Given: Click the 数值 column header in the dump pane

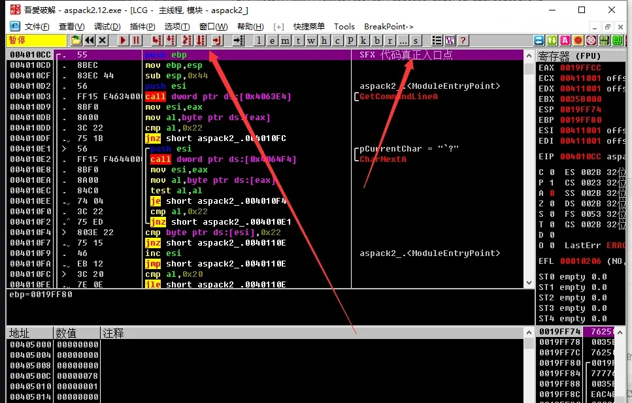Looking at the screenshot, I should (x=76, y=333).
